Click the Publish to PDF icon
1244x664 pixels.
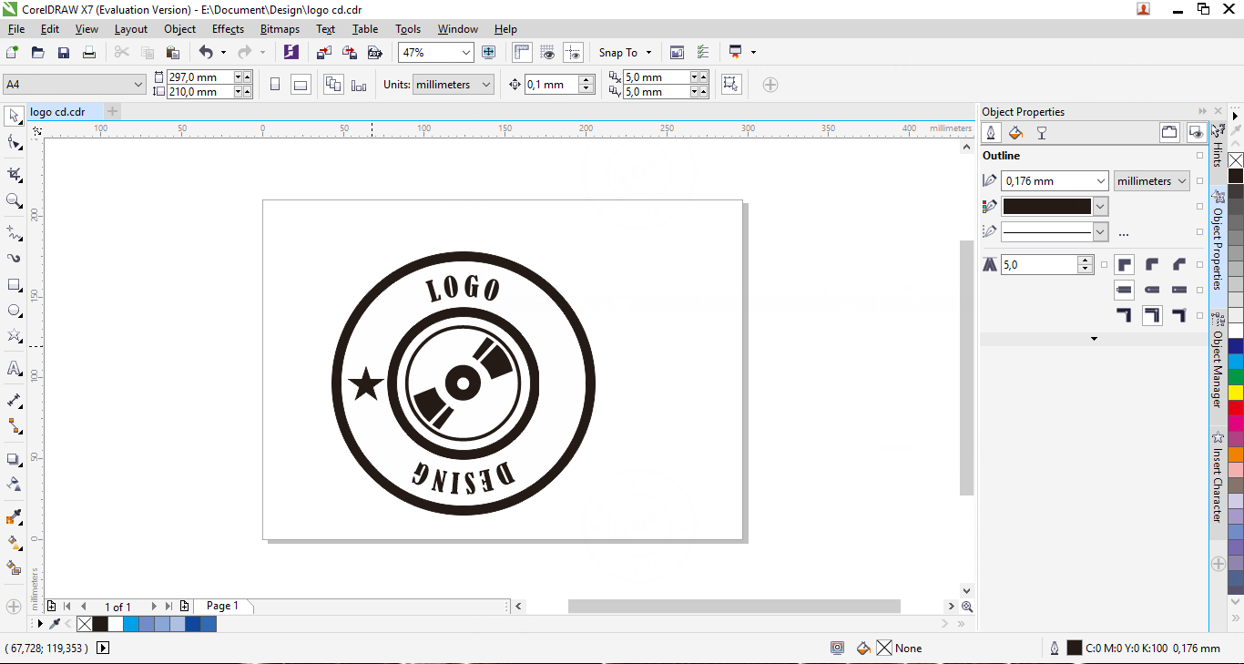tap(373, 53)
